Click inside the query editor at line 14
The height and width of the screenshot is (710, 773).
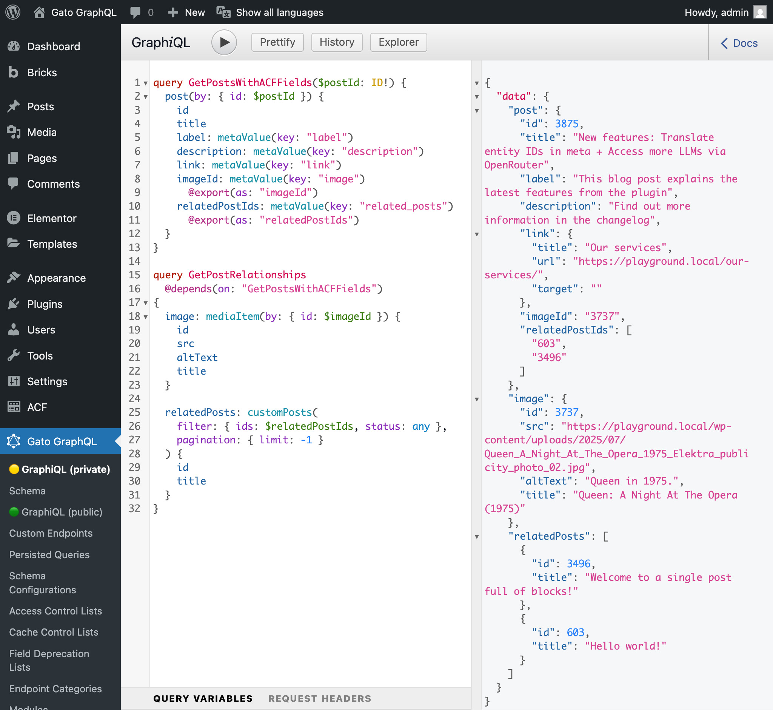click(310, 261)
